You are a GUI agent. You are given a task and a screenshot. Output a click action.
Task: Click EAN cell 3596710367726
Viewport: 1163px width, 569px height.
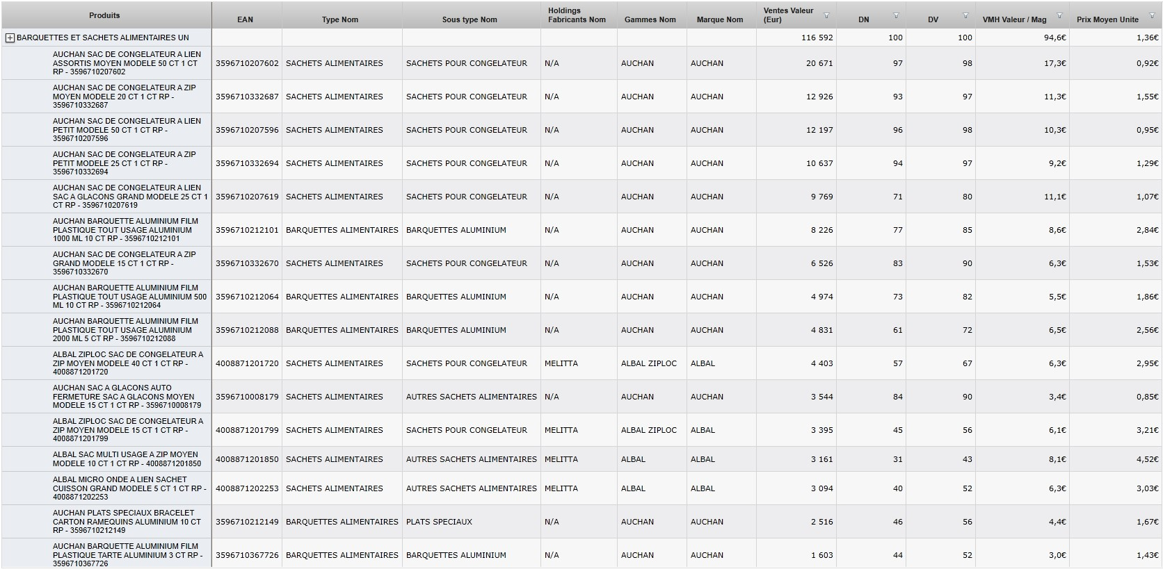247,555
